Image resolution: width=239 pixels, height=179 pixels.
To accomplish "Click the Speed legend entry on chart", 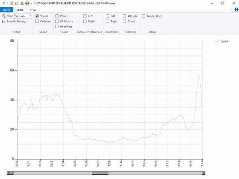I will (221, 41).
